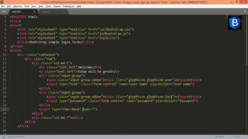Click the checkbox type value on line 23

pyautogui.click(x=71, y=109)
